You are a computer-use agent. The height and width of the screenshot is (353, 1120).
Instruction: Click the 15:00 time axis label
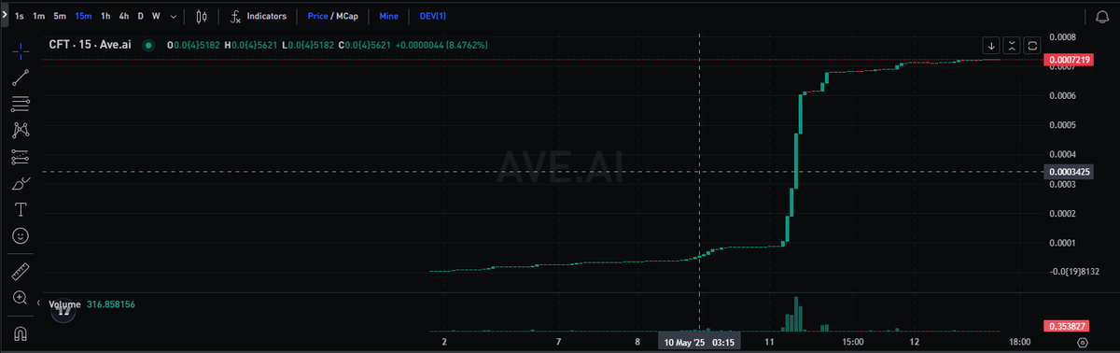coord(853,343)
